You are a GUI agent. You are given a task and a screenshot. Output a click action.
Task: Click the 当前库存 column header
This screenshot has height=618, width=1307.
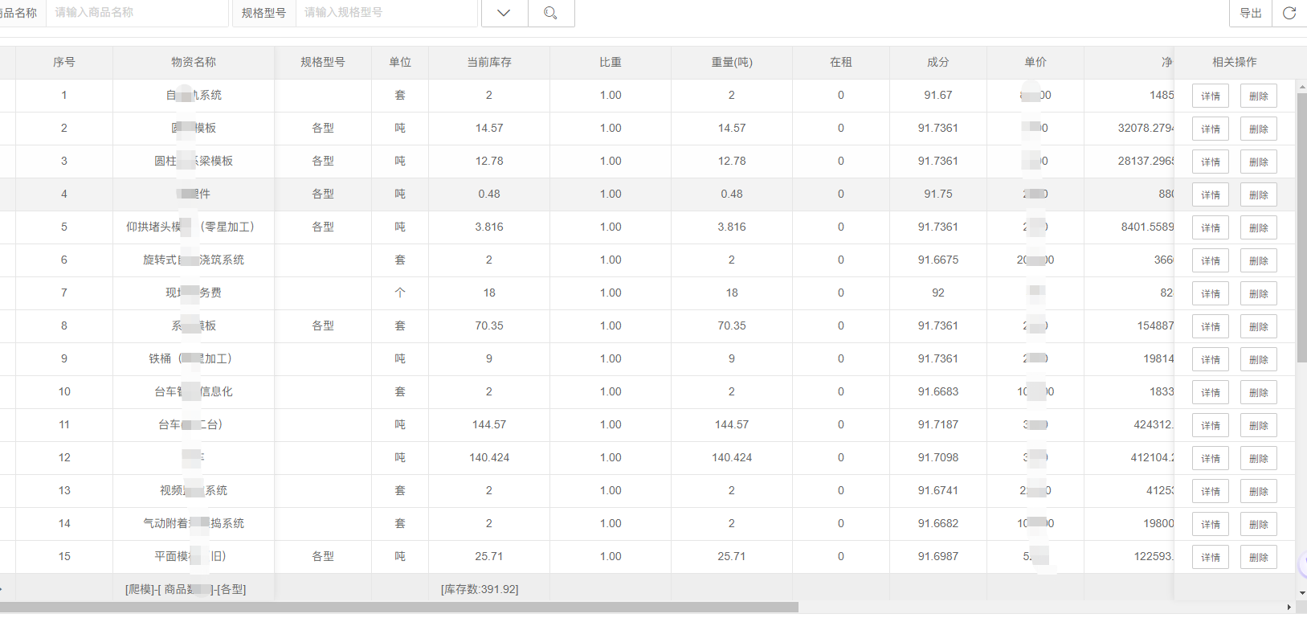(x=488, y=62)
